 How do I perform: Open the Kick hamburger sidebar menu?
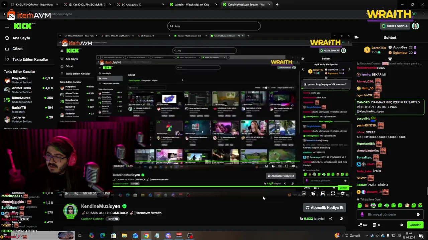7,26
